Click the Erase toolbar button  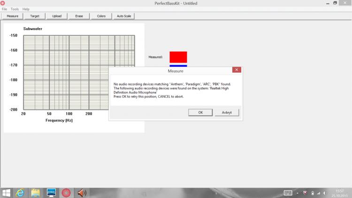tap(79, 16)
